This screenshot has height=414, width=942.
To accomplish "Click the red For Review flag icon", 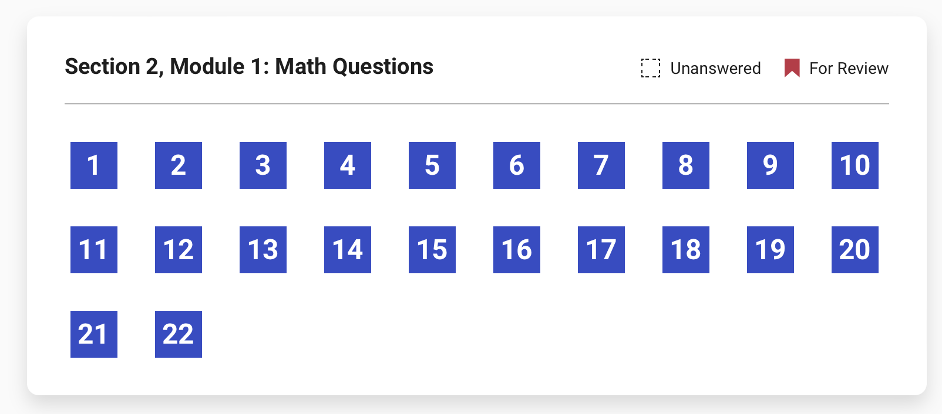I will pos(792,67).
